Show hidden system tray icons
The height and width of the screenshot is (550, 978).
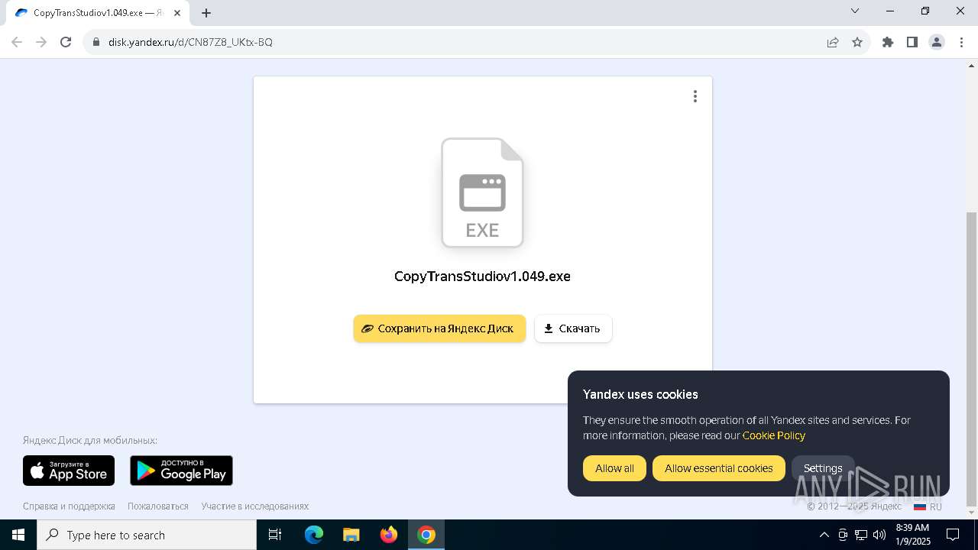pos(824,535)
